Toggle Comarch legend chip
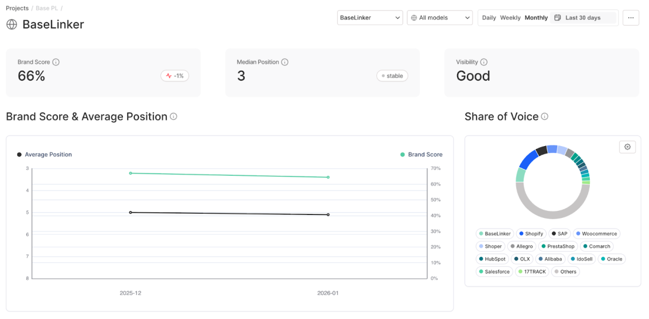This screenshot has height=319, width=649. click(597, 246)
